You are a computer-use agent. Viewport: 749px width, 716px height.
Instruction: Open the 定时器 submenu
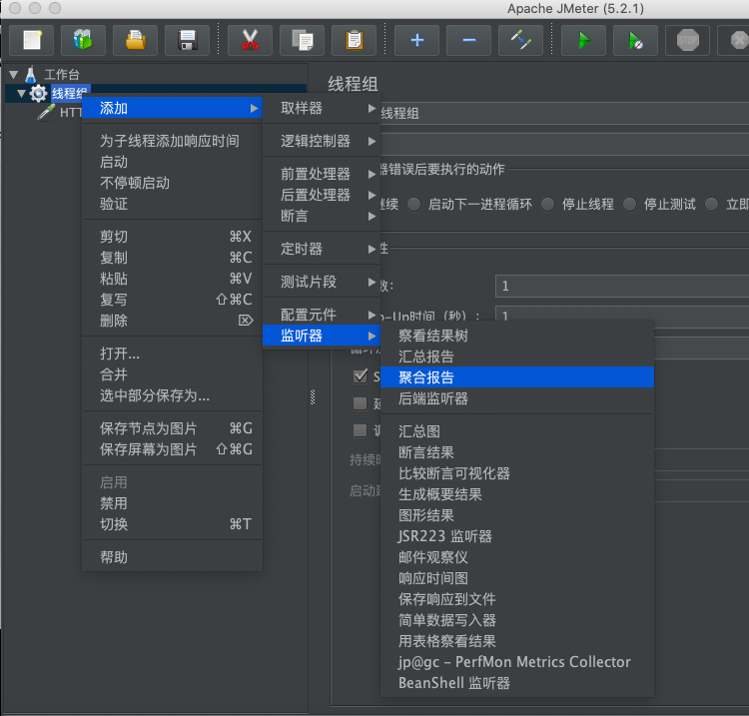[x=322, y=249]
